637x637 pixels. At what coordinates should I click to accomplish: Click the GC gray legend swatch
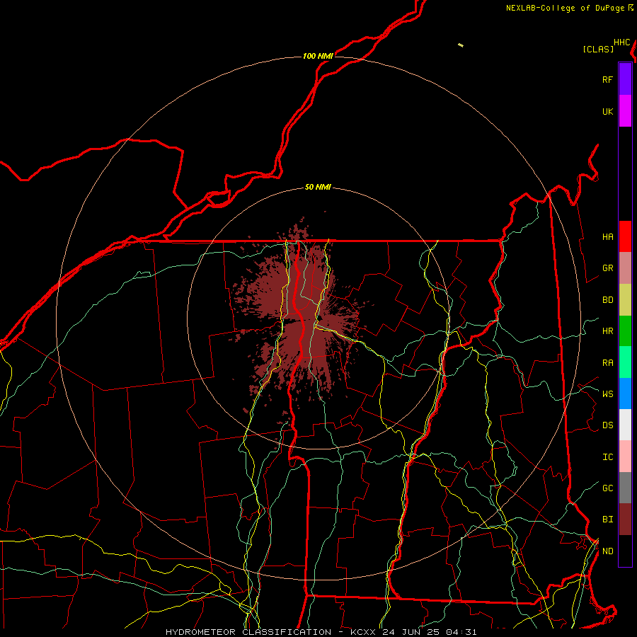625,488
